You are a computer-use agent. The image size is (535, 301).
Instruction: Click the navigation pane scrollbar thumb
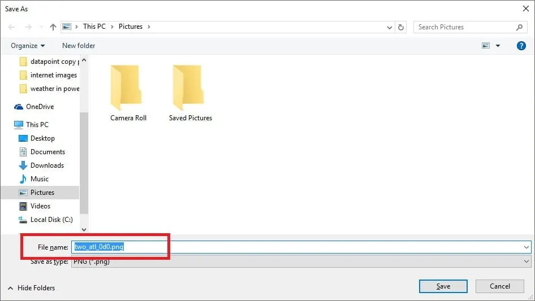[x=84, y=163]
